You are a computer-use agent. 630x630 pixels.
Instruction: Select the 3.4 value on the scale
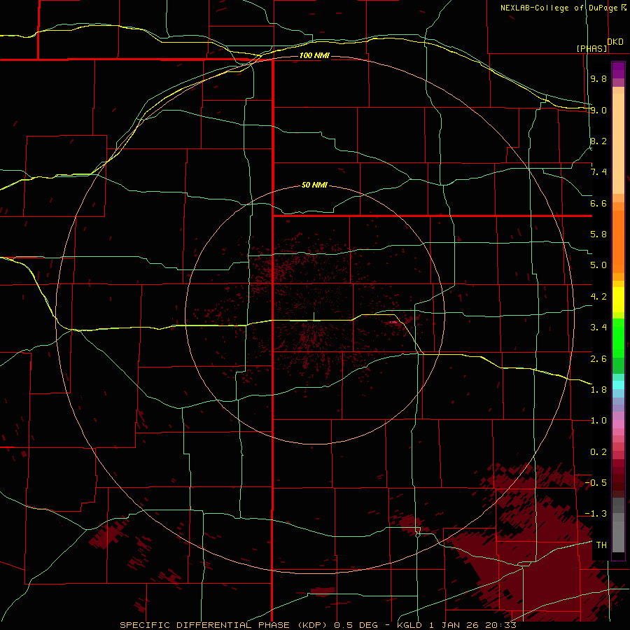pos(598,328)
